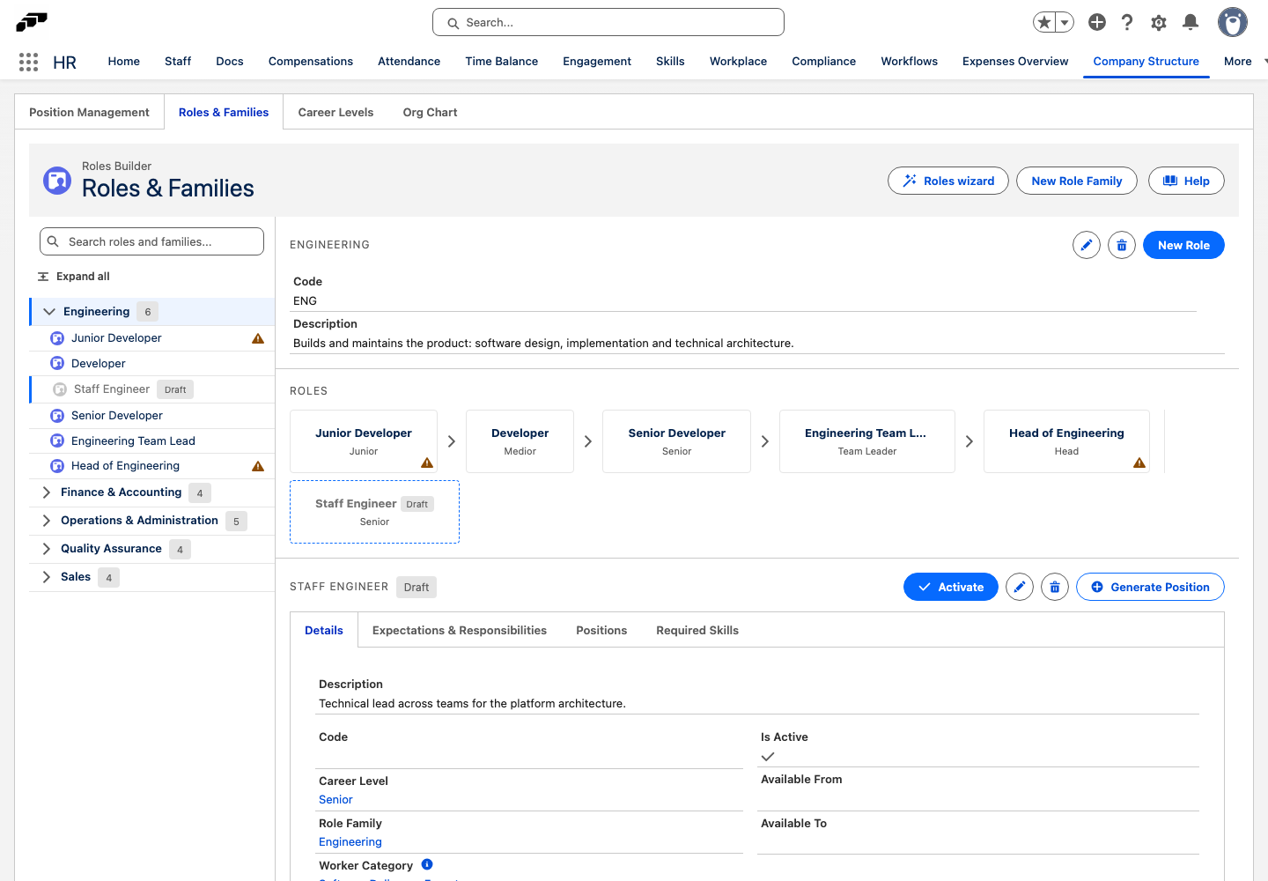Edit Engineering family with pencil icon
Viewport: 1268px width, 881px height.
pos(1087,245)
